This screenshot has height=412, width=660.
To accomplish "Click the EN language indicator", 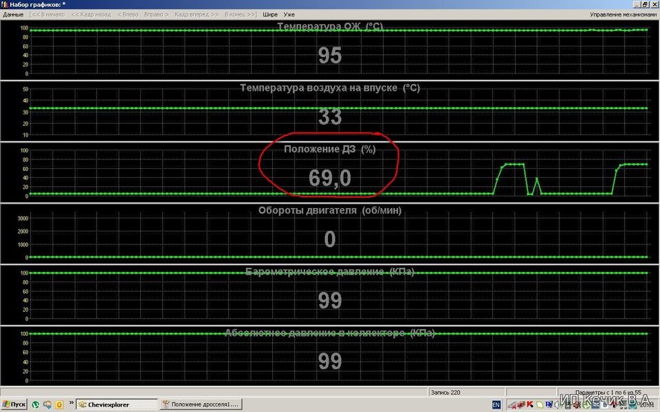I will [x=496, y=404].
